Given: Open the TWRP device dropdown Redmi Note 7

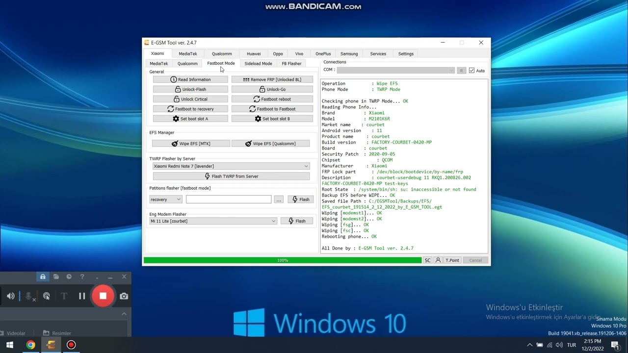Looking at the screenshot, I should [x=231, y=166].
